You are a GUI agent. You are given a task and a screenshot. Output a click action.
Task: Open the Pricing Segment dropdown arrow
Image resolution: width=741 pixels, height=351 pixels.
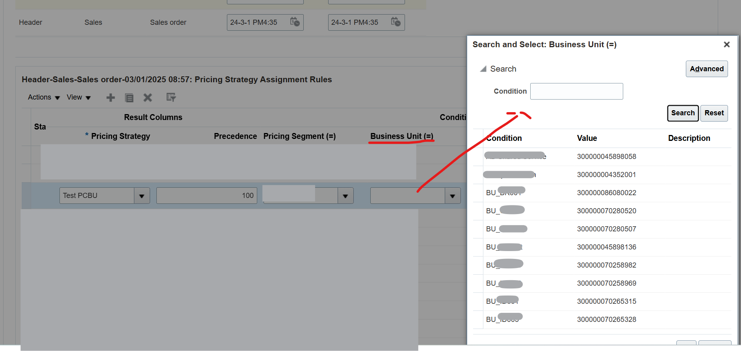[x=345, y=196]
